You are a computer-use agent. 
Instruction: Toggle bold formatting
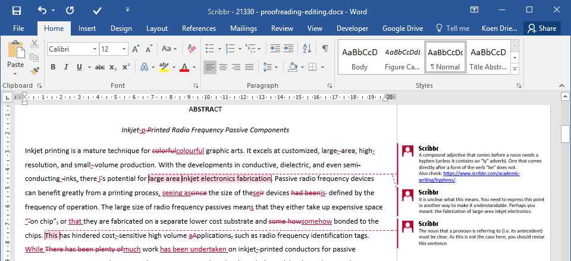click(53, 67)
